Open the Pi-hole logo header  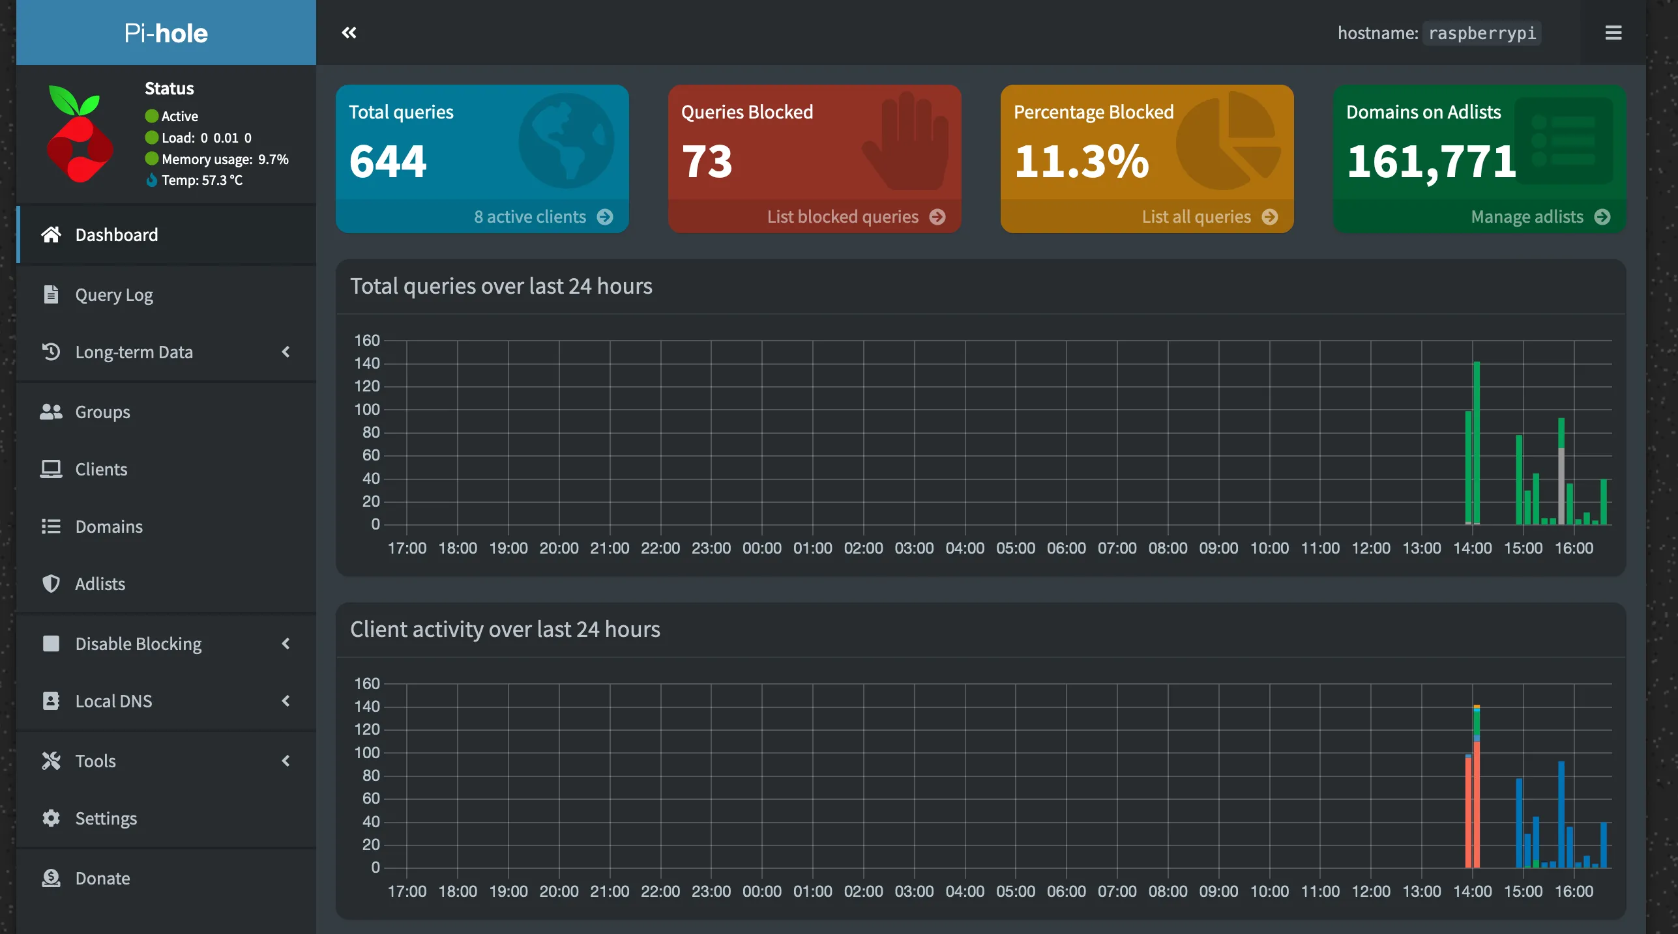[166, 32]
